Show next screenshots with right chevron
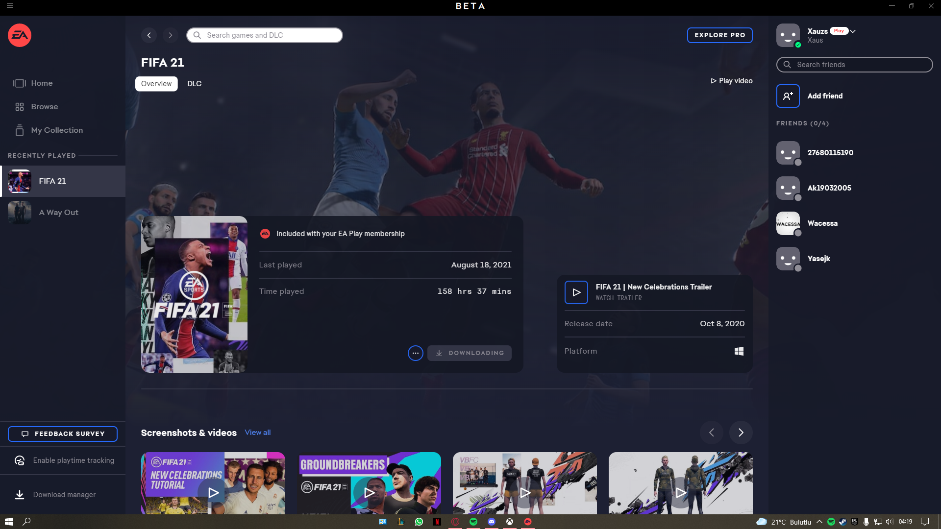 pos(741,433)
